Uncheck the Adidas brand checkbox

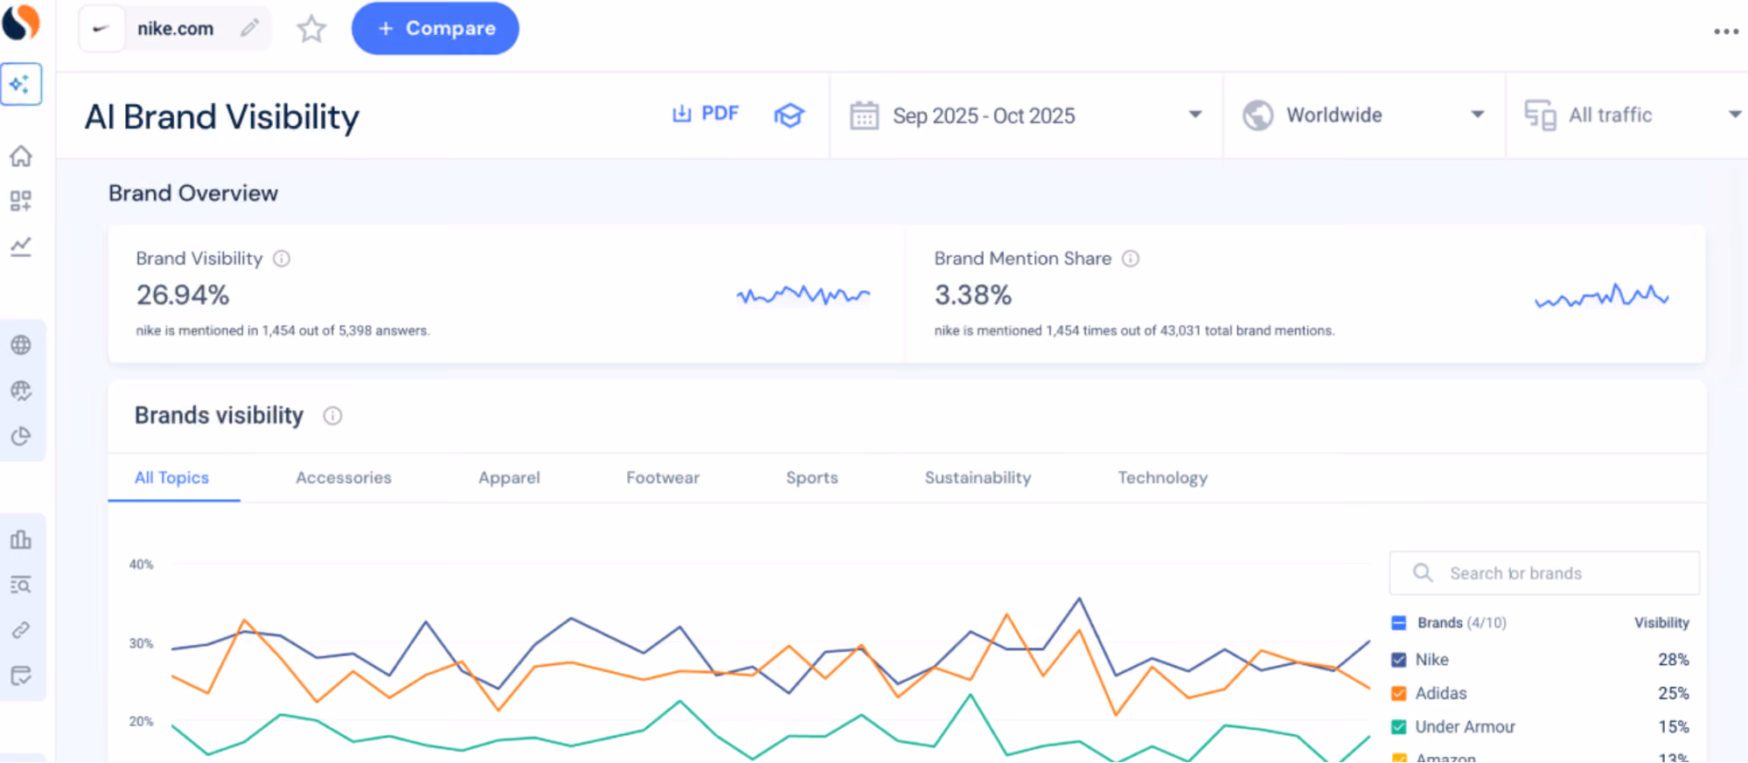[1398, 694]
